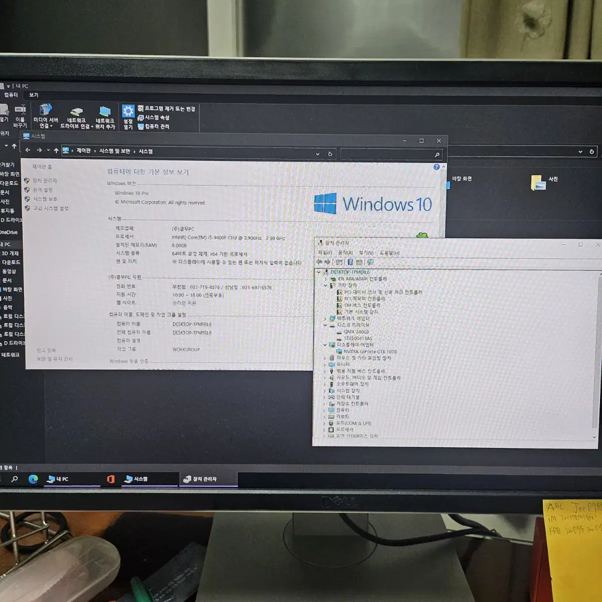Expand the 모니터 node

coord(325,364)
